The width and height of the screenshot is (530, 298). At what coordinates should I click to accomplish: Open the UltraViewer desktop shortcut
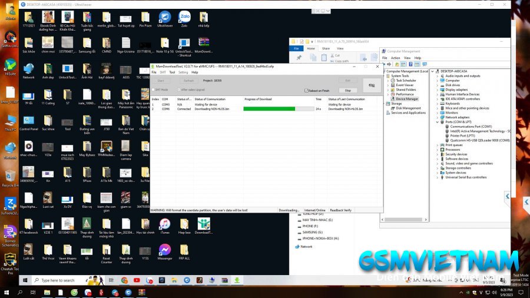click(165, 19)
